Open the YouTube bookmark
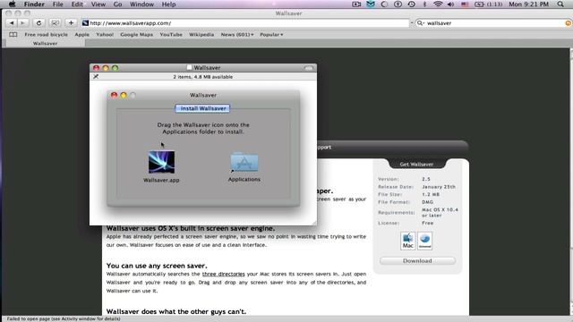 click(171, 34)
